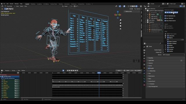The image size is (186, 104).
Task: Expand the Sampling panel
Action: (x=151, y=58)
